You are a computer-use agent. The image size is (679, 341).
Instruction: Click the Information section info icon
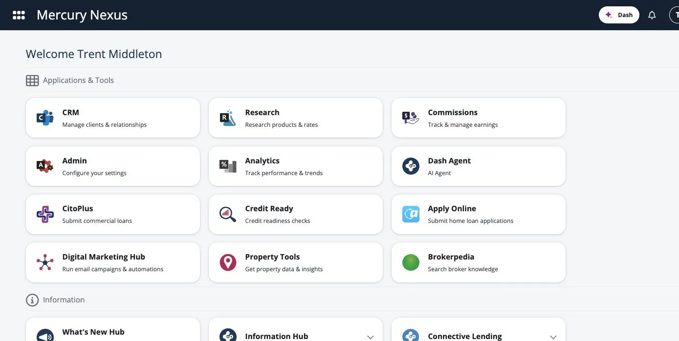tap(32, 300)
